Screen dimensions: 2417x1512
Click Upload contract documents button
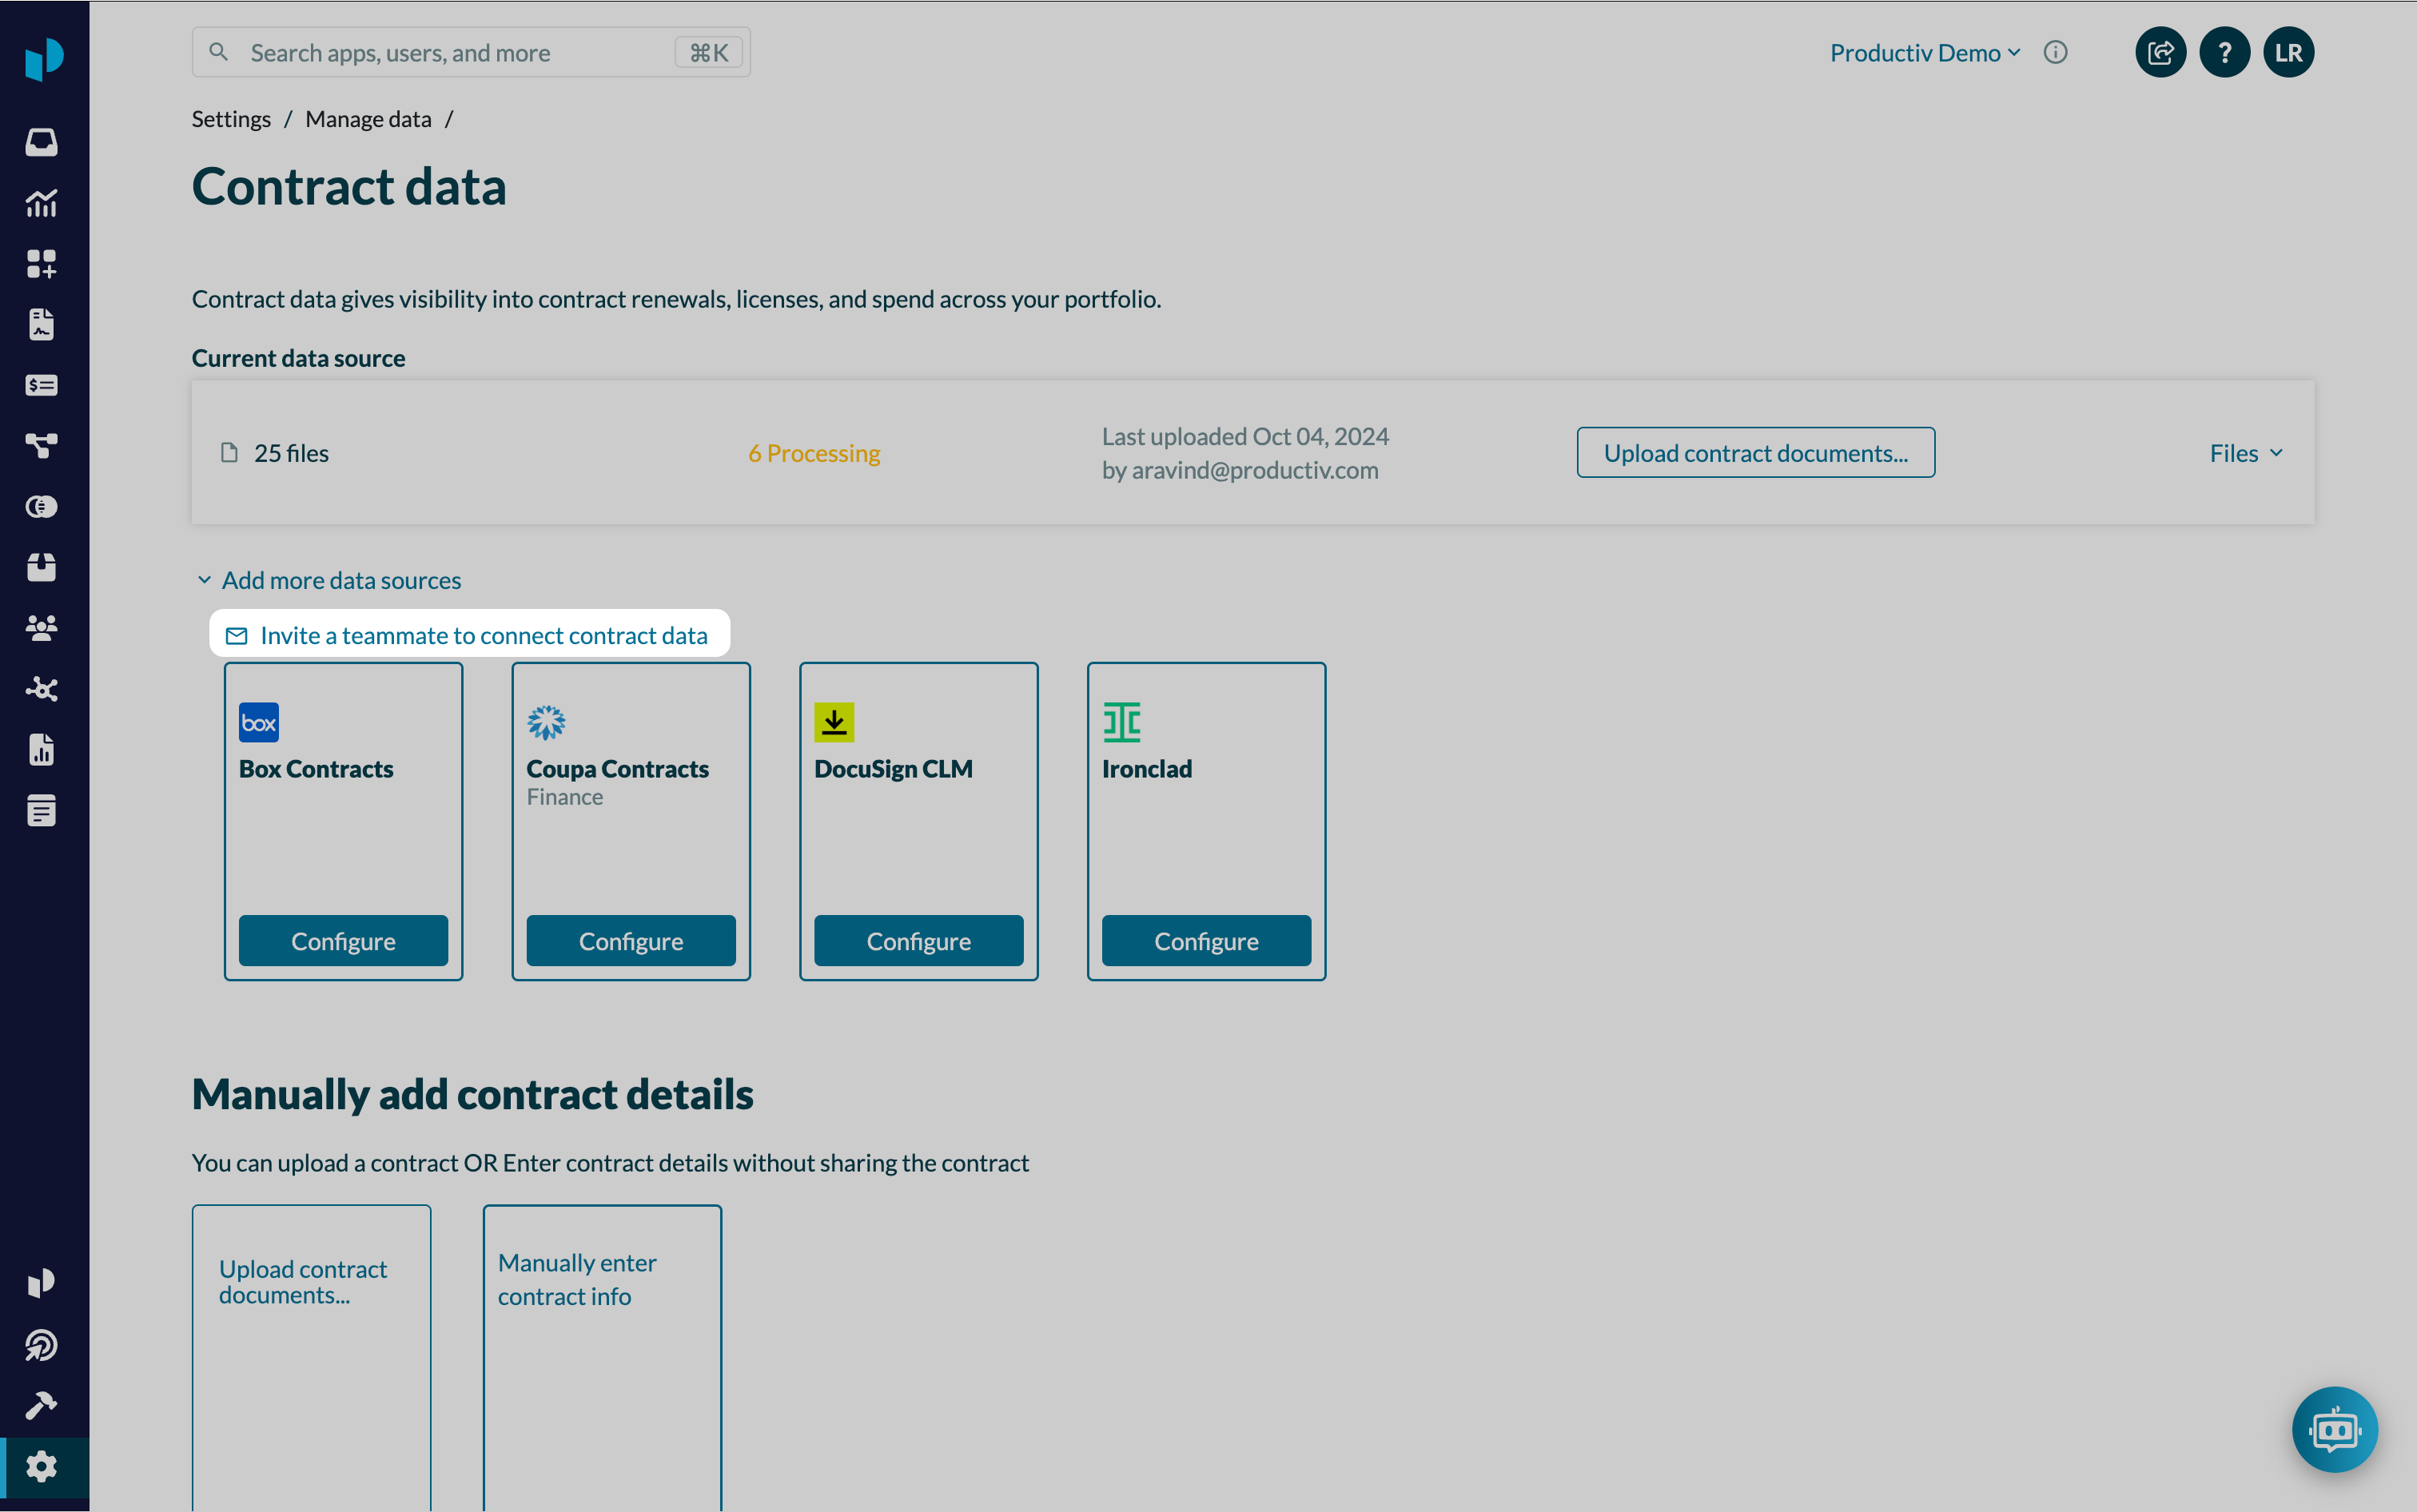[x=1755, y=453]
